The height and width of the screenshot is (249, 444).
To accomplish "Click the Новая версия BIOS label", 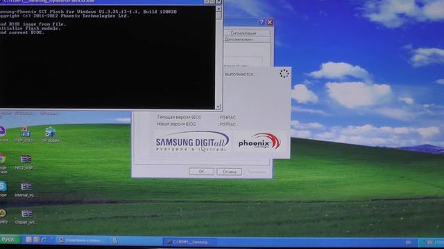I will (176, 124).
